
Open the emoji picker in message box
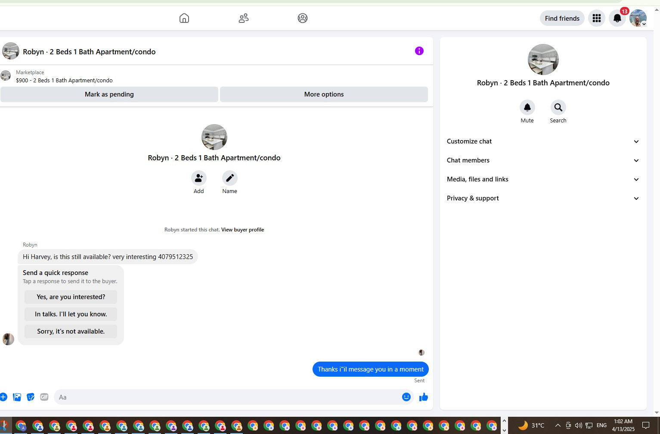coord(406,397)
